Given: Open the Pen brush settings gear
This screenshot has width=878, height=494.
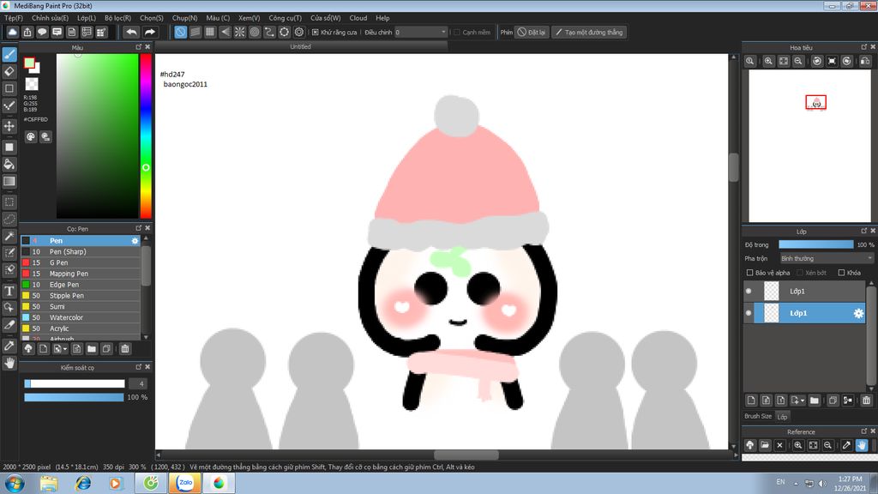Looking at the screenshot, I should click(x=135, y=241).
